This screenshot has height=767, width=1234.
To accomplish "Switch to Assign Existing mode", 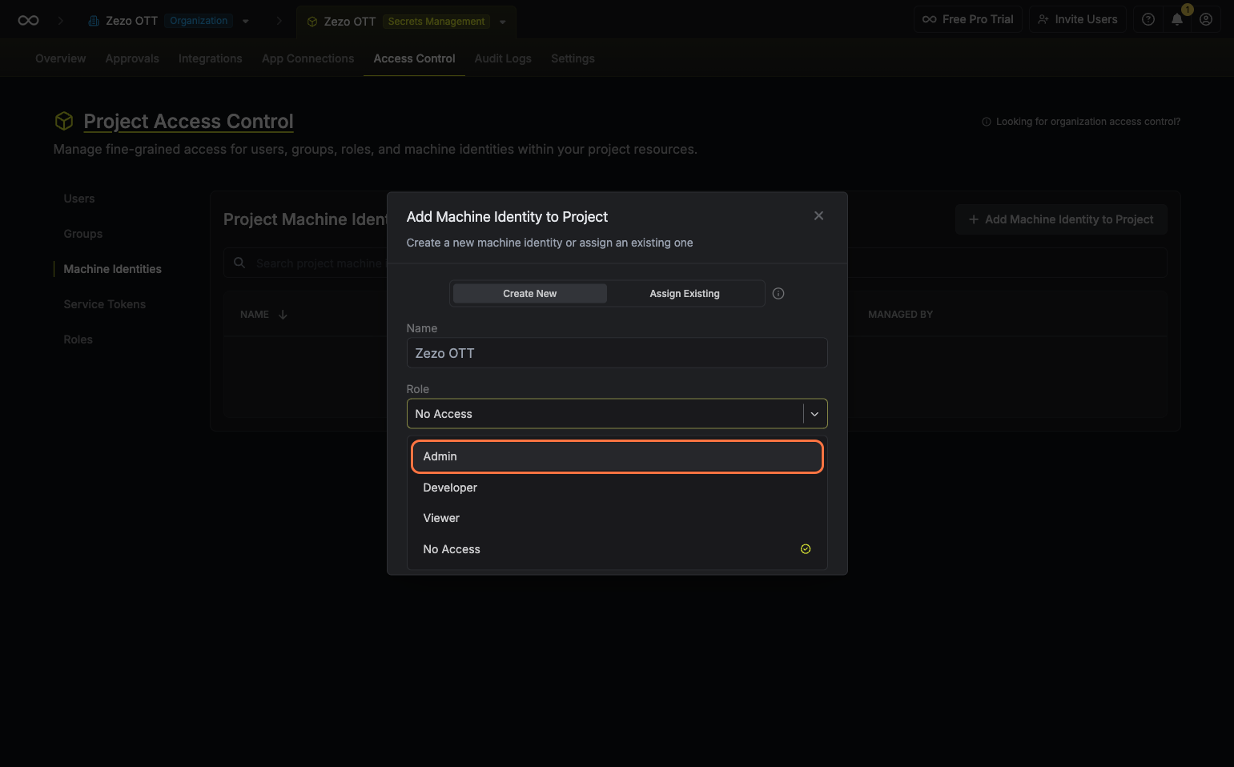I will coord(684,294).
